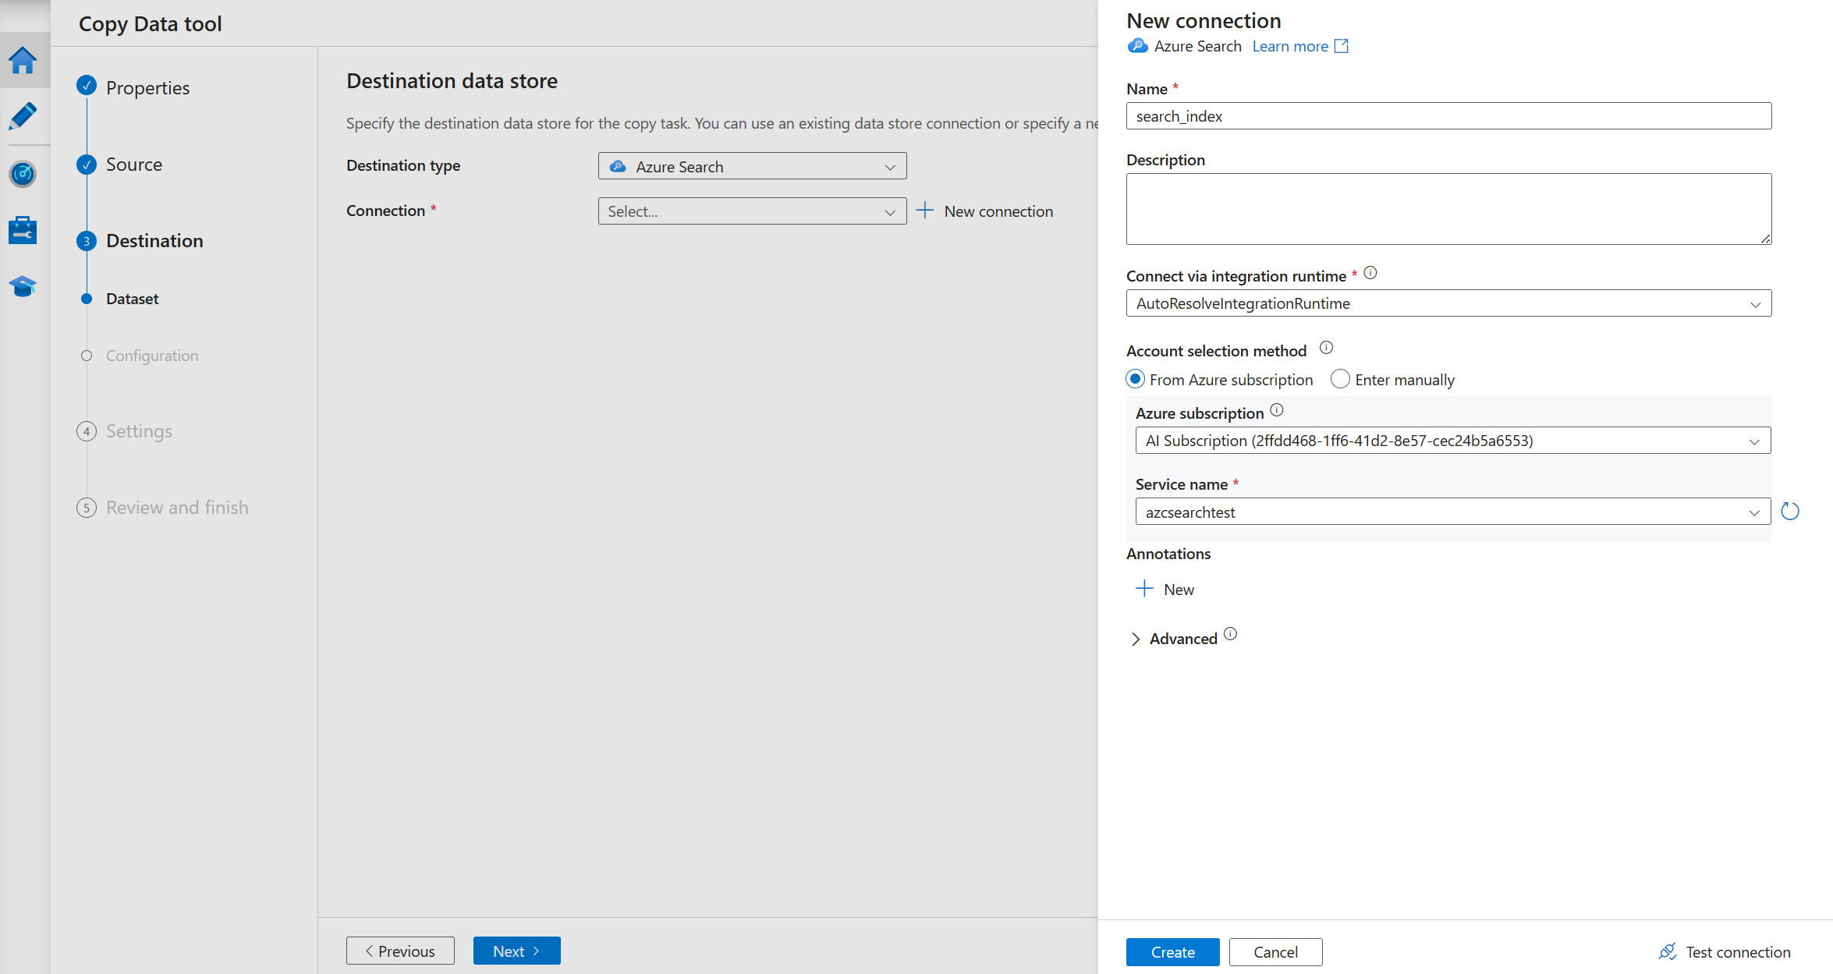Open the Monitor gauge icon
Screen dimensions: 1833x974
point(23,173)
